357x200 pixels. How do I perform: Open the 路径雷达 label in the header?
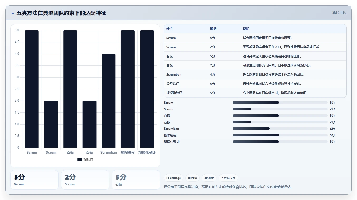[339, 13]
